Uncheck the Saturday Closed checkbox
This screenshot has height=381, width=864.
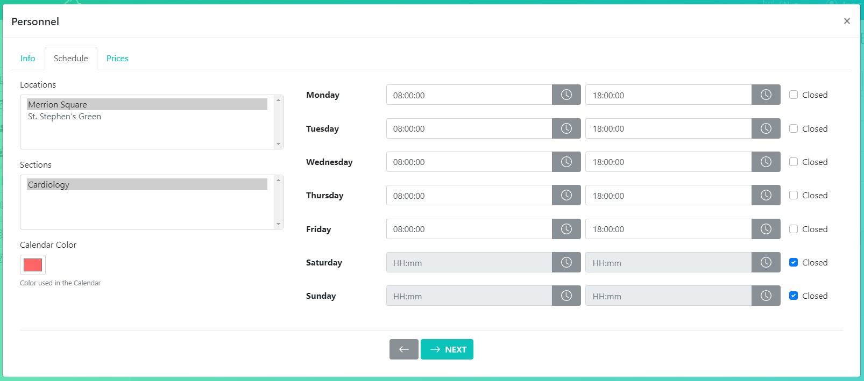[x=794, y=262]
